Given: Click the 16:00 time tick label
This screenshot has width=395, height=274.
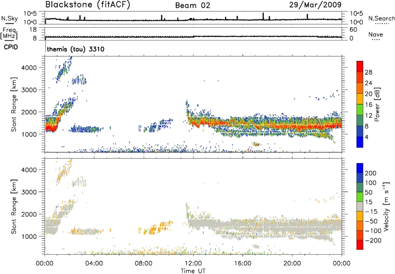Looking at the screenshot, I should pos(242,264).
